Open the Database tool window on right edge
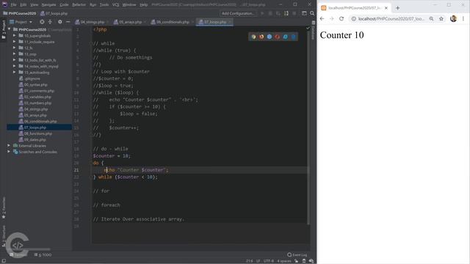Screen dimensions: 470x264 (314, 31)
